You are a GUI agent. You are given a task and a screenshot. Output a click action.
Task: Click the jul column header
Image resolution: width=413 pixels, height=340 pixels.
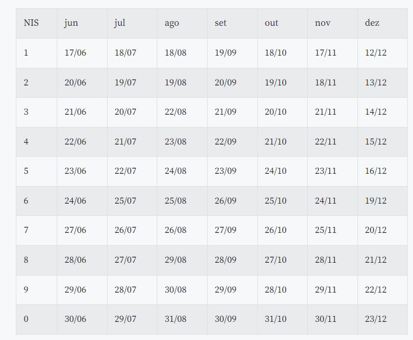pyautogui.click(x=120, y=23)
